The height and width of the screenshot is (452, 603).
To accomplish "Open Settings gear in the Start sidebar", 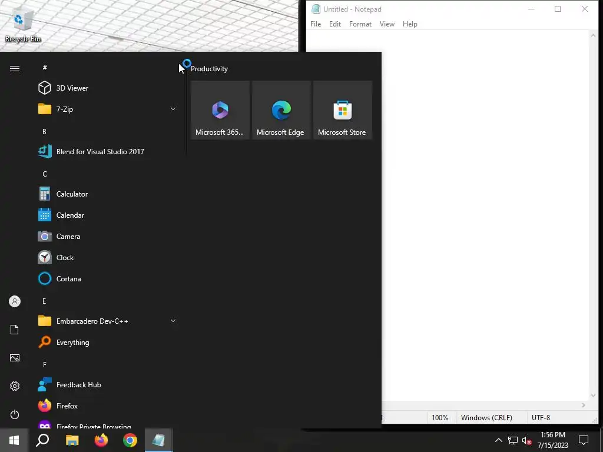I will pyautogui.click(x=15, y=386).
